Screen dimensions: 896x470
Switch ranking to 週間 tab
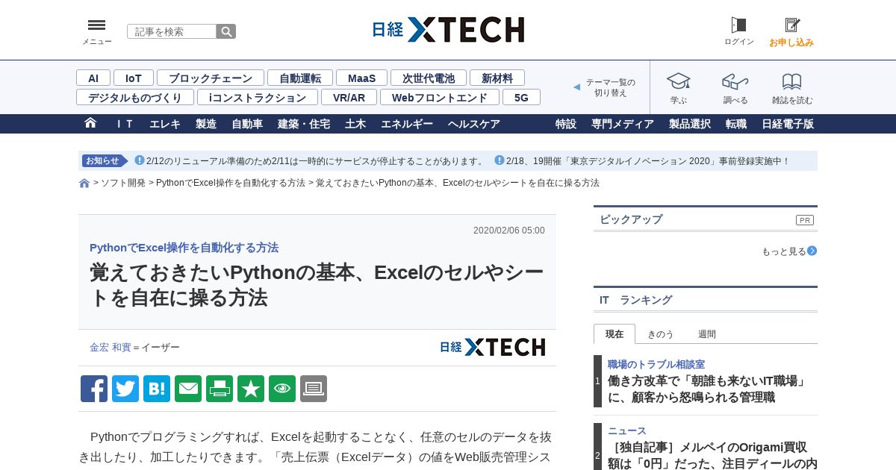pyautogui.click(x=706, y=334)
